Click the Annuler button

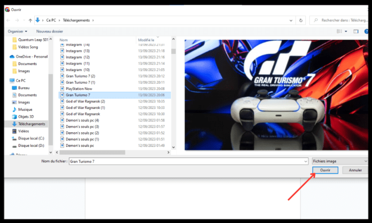pyautogui.click(x=355, y=170)
